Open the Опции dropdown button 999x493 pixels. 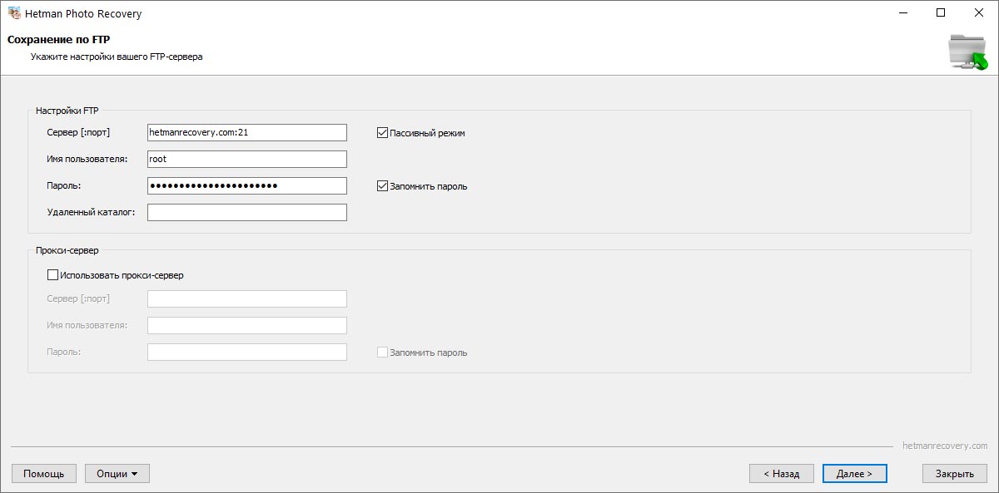coord(117,473)
